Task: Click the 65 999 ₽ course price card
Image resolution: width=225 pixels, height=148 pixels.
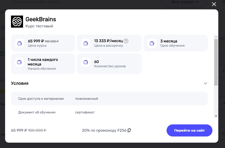Action: click(43, 43)
